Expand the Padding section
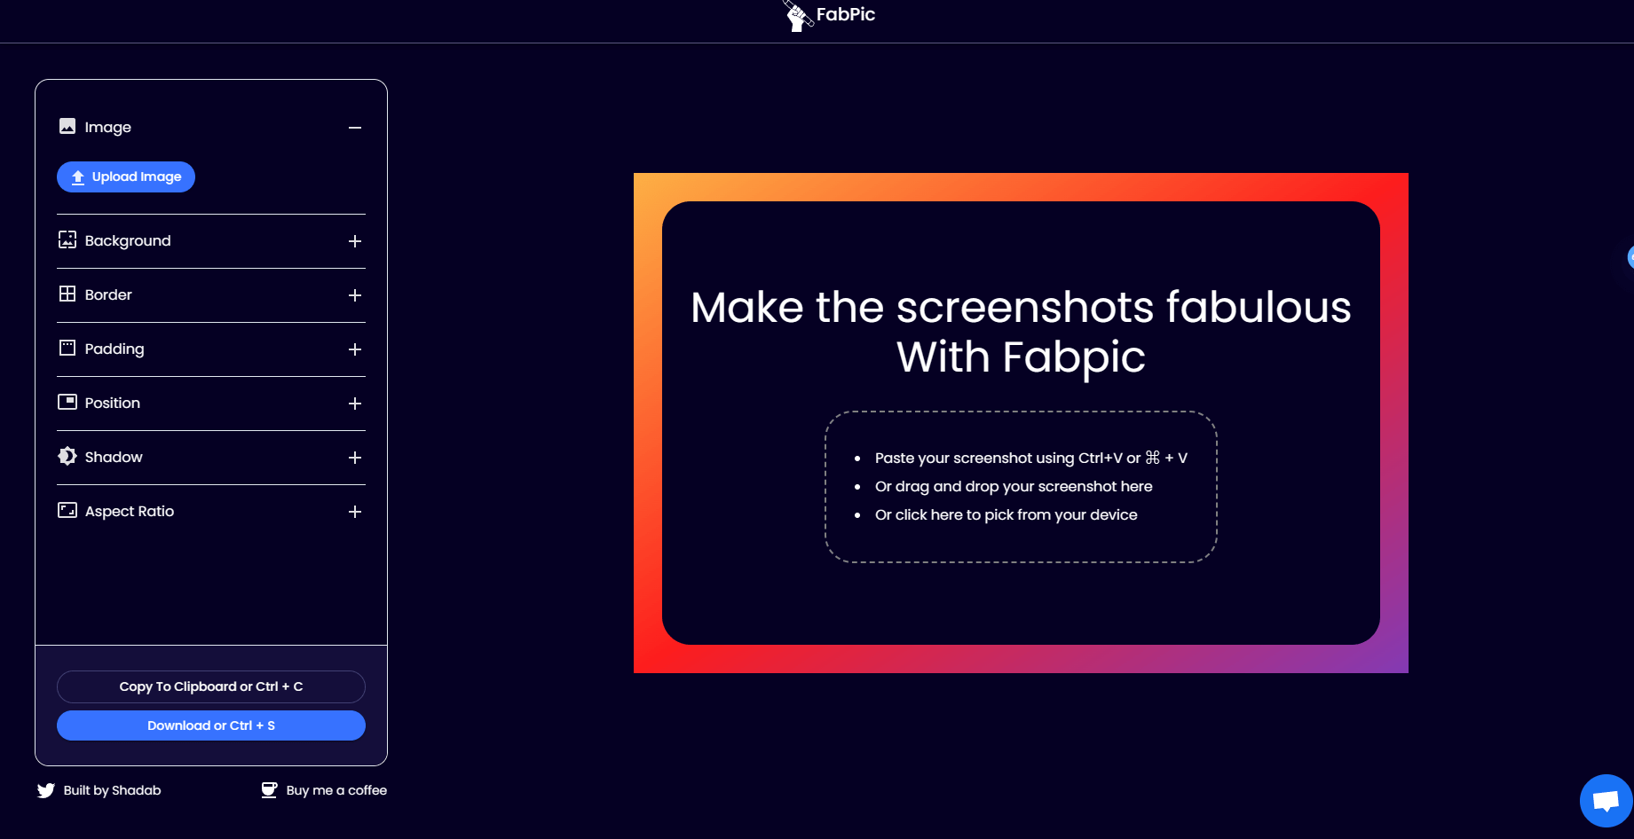Viewport: 1634px width, 839px height. (x=355, y=349)
